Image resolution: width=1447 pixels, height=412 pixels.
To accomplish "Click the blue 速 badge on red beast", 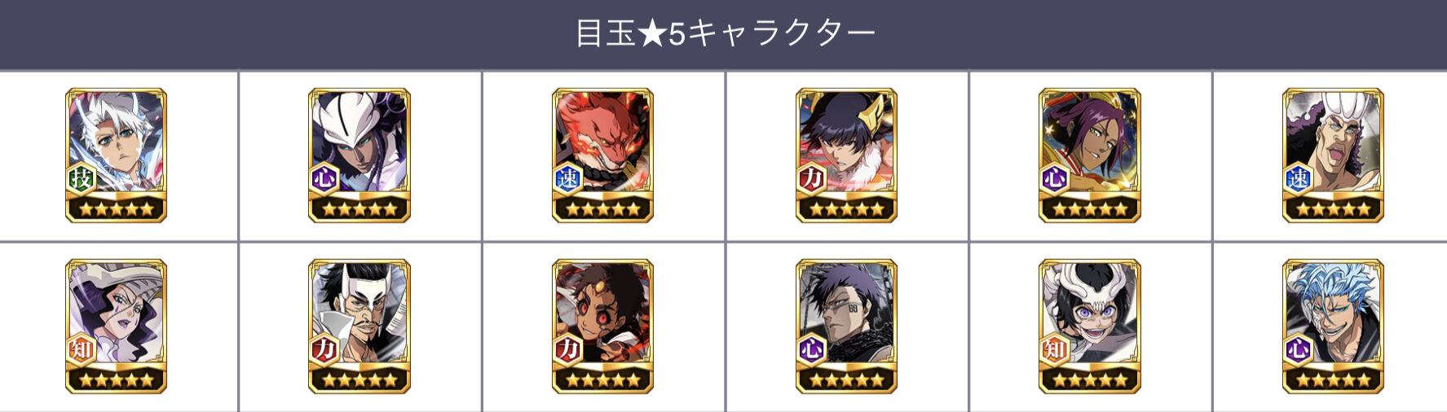I will click(568, 178).
